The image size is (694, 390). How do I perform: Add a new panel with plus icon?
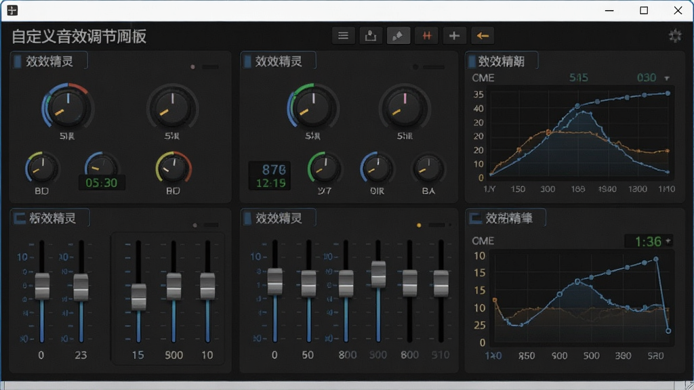454,36
